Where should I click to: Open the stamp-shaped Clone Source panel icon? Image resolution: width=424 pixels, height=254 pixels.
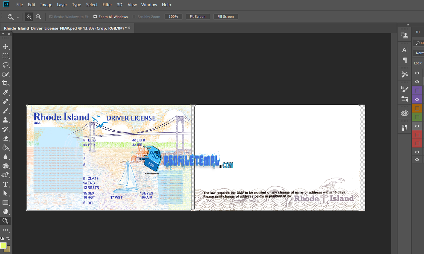pyautogui.click(x=404, y=36)
